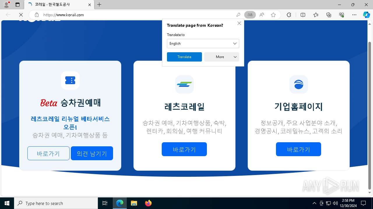This screenshot has width=373, height=209.
Task: Click the 레츠코레일 heading
Action: point(184,107)
